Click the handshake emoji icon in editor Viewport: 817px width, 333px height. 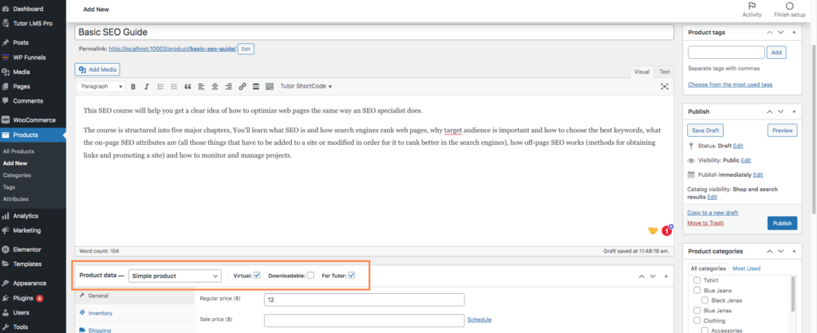pyautogui.click(x=653, y=230)
